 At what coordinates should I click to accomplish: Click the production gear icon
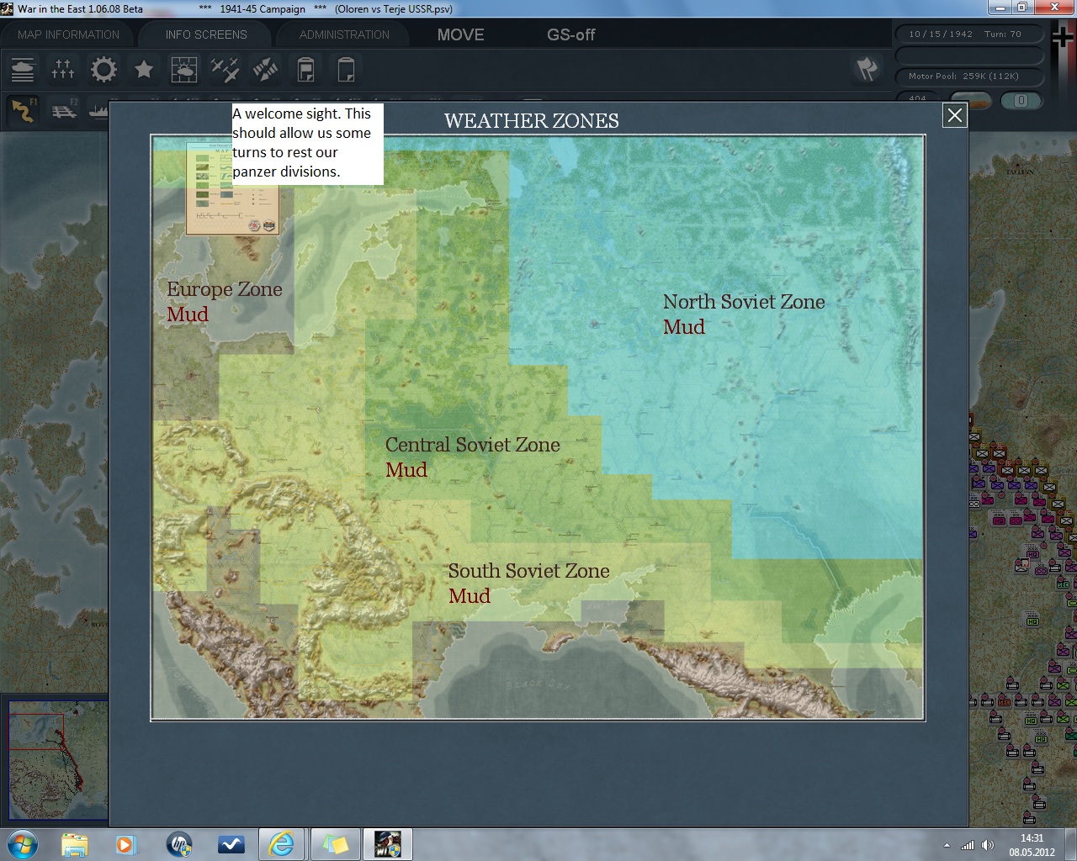pos(103,69)
